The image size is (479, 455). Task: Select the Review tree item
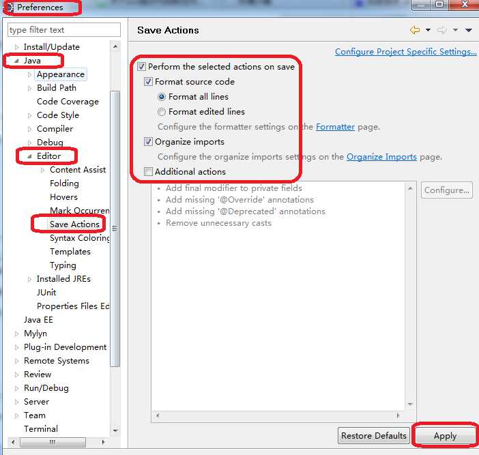pyautogui.click(x=38, y=375)
